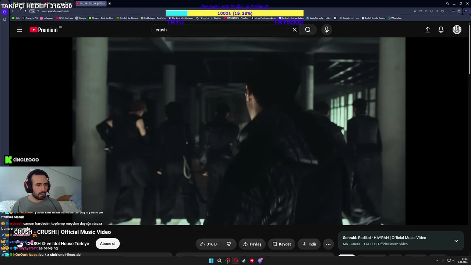Image resolution: width=471 pixels, height=265 pixels.
Task: Switch to the CRUSH - CRUSH! browser tab
Action: (91, 3)
